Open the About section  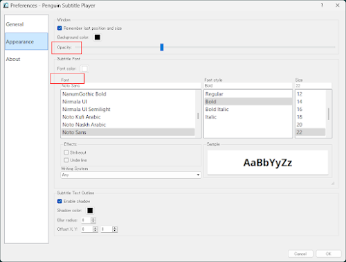[x=26, y=59]
